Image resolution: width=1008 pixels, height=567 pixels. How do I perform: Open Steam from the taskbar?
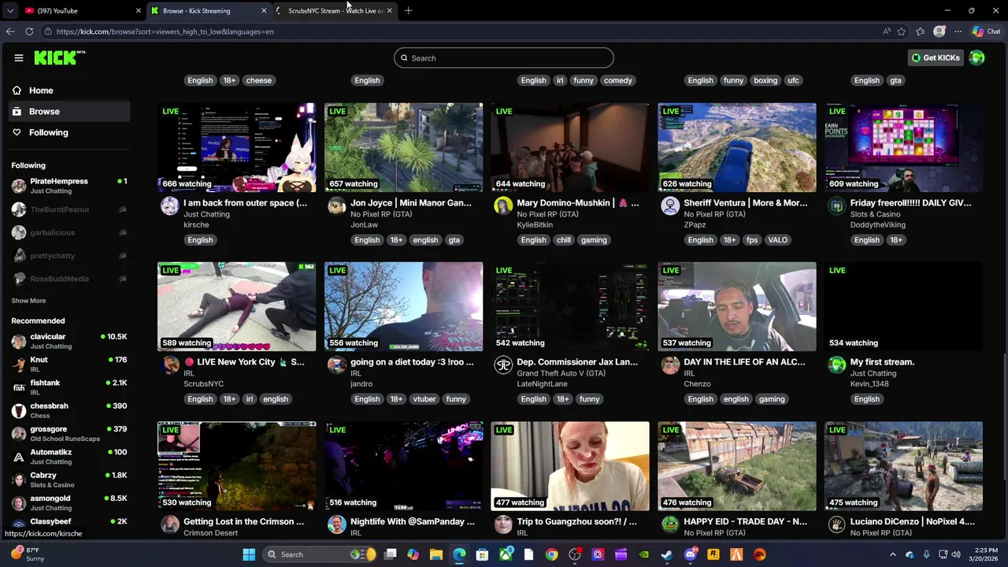click(x=667, y=554)
